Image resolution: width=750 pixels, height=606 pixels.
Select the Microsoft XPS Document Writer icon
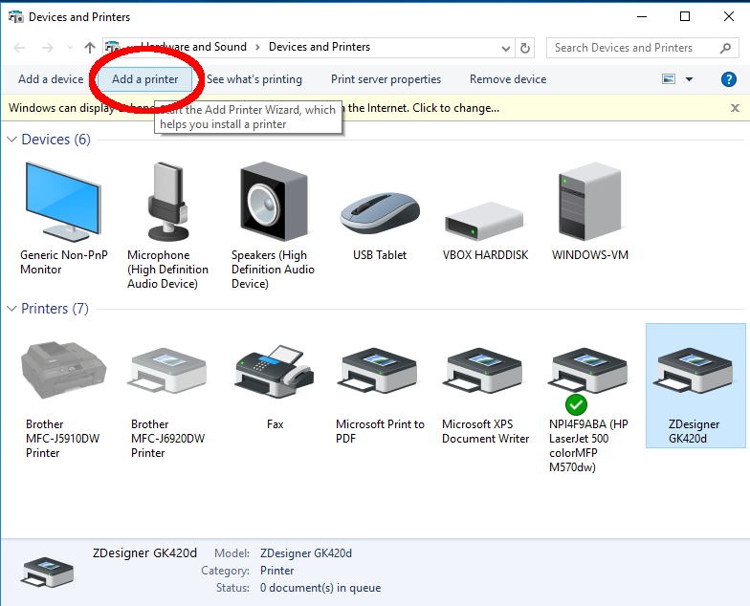tap(483, 371)
